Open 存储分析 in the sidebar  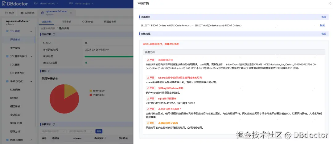click(x=15, y=131)
